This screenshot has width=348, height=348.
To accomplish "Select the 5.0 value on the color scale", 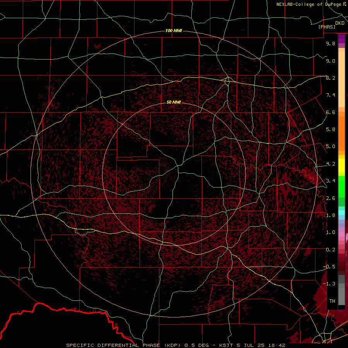I will click(331, 147).
